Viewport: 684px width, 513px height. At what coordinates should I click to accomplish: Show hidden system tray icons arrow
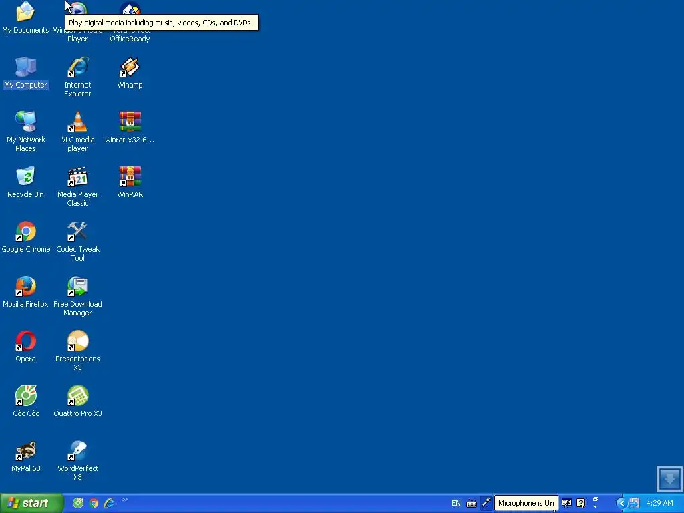[621, 503]
